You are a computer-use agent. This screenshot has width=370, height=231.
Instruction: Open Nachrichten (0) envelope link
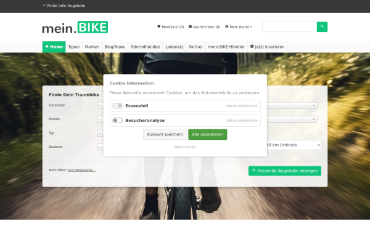pyautogui.click(x=204, y=27)
